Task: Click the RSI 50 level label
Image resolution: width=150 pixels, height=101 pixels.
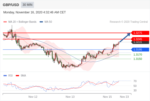Action: (135, 86)
